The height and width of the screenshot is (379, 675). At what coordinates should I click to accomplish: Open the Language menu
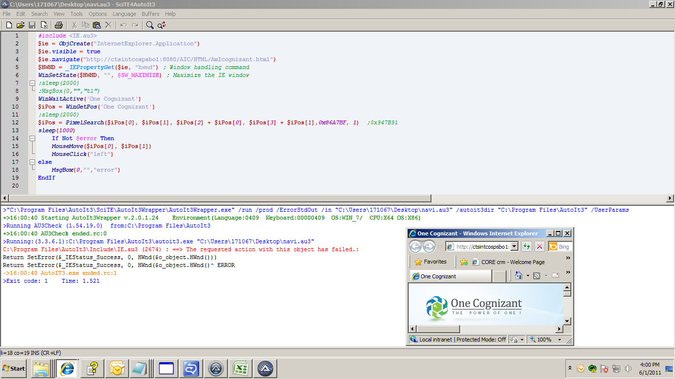(124, 14)
